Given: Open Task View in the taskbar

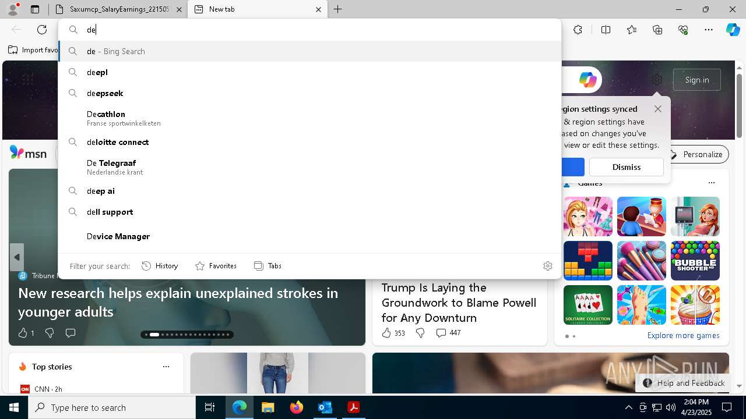Looking at the screenshot, I should [210, 407].
